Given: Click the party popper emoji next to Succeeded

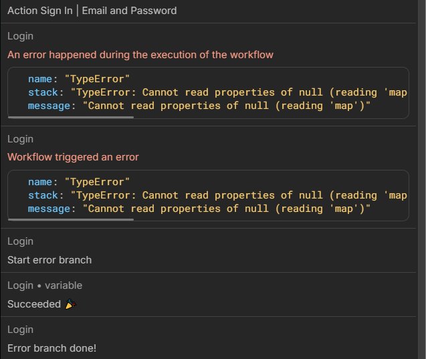Looking at the screenshot, I should (x=71, y=304).
